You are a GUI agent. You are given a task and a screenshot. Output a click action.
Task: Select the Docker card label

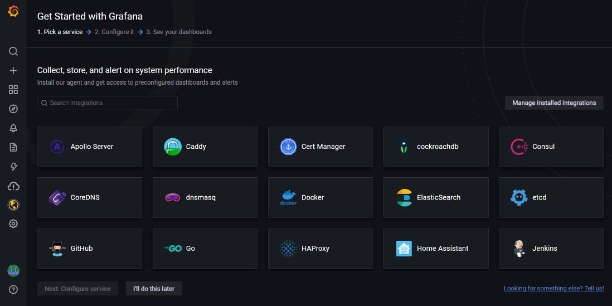click(x=313, y=197)
